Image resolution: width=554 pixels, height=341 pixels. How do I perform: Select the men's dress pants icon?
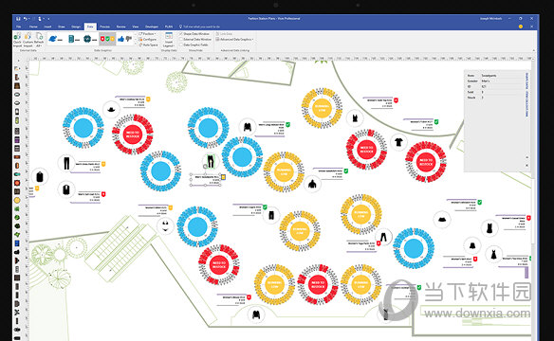click(x=66, y=163)
